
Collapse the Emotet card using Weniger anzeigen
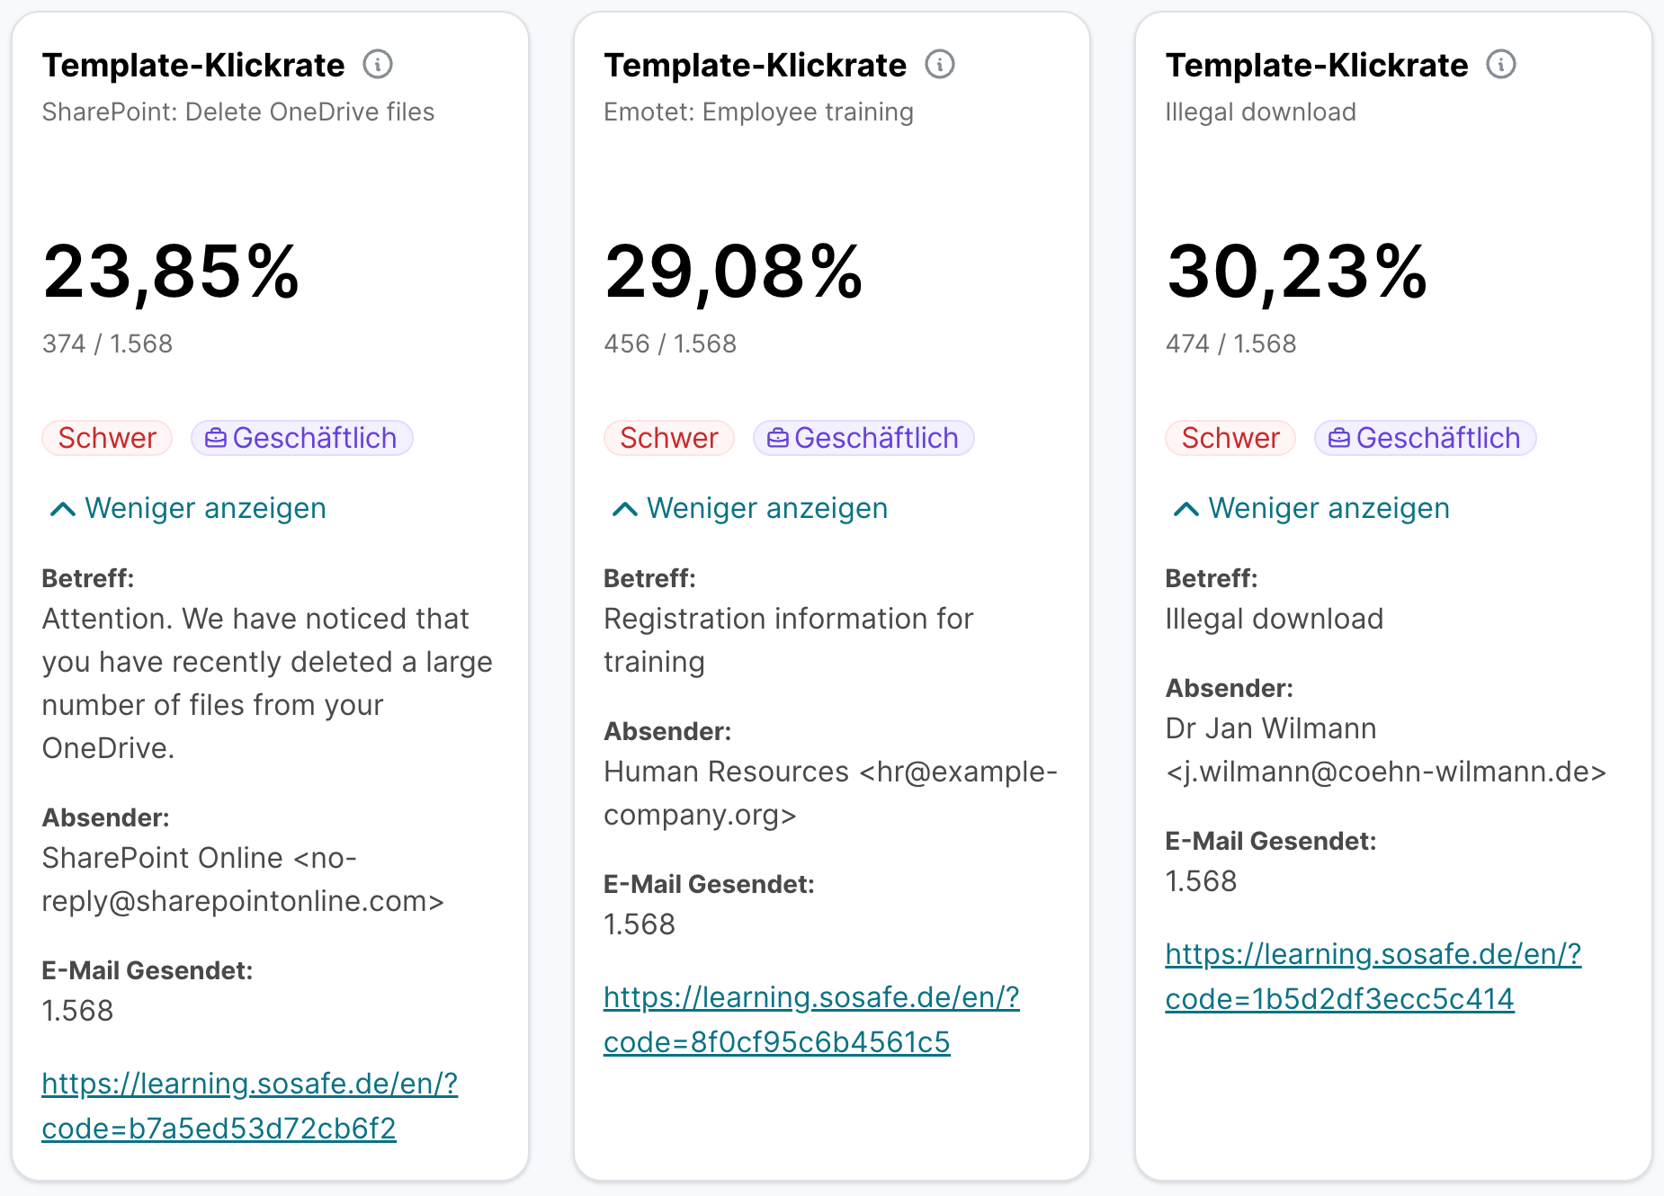tap(767, 508)
